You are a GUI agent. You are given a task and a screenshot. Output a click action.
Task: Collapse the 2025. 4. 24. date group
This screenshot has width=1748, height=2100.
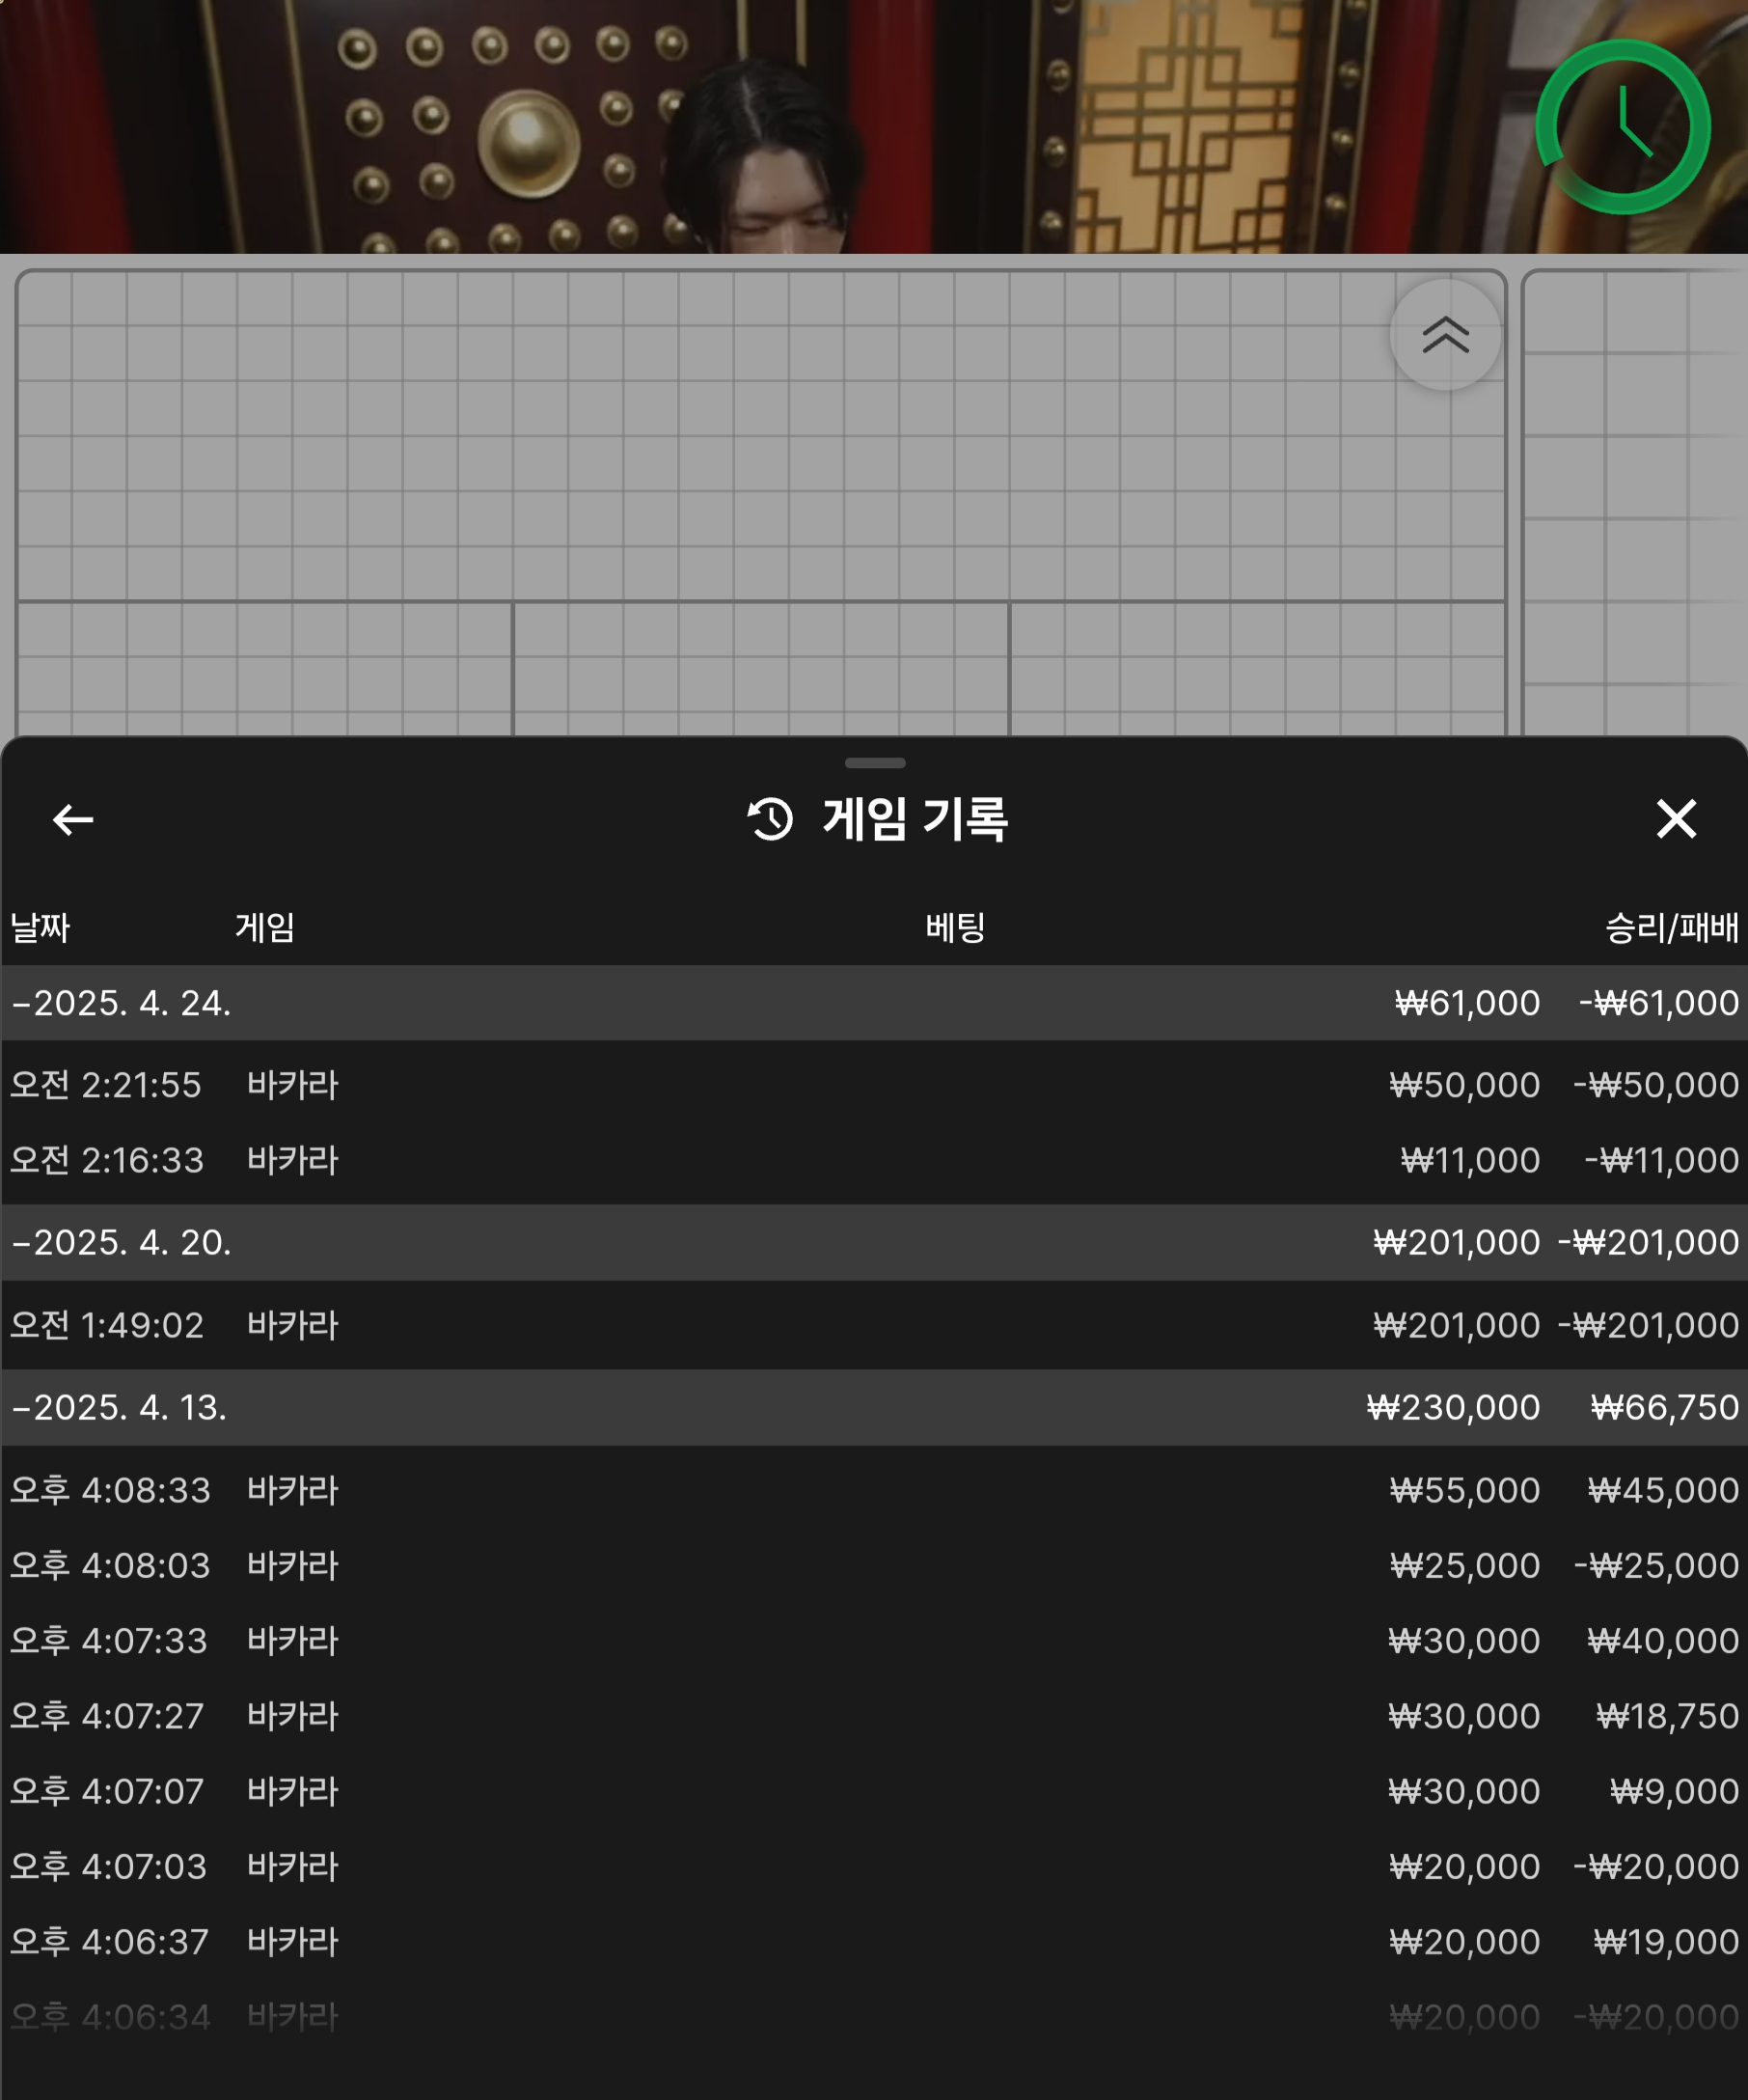[x=121, y=1003]
